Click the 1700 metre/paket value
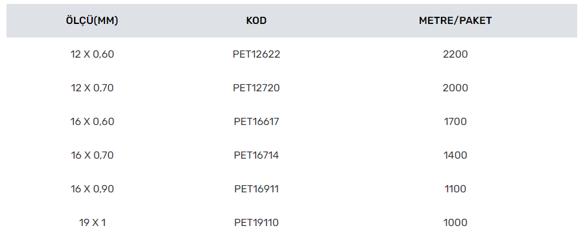Screen dimensions: 585x250 [x=455, y=122]
